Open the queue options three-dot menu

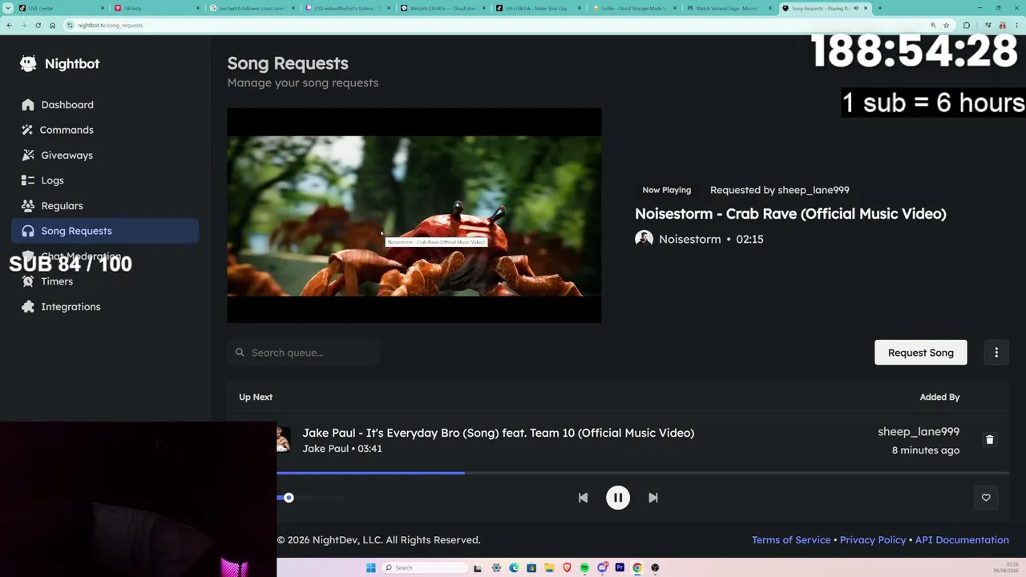coord(996,353)
